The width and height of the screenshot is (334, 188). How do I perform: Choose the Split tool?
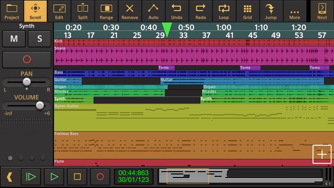(83, 11)
